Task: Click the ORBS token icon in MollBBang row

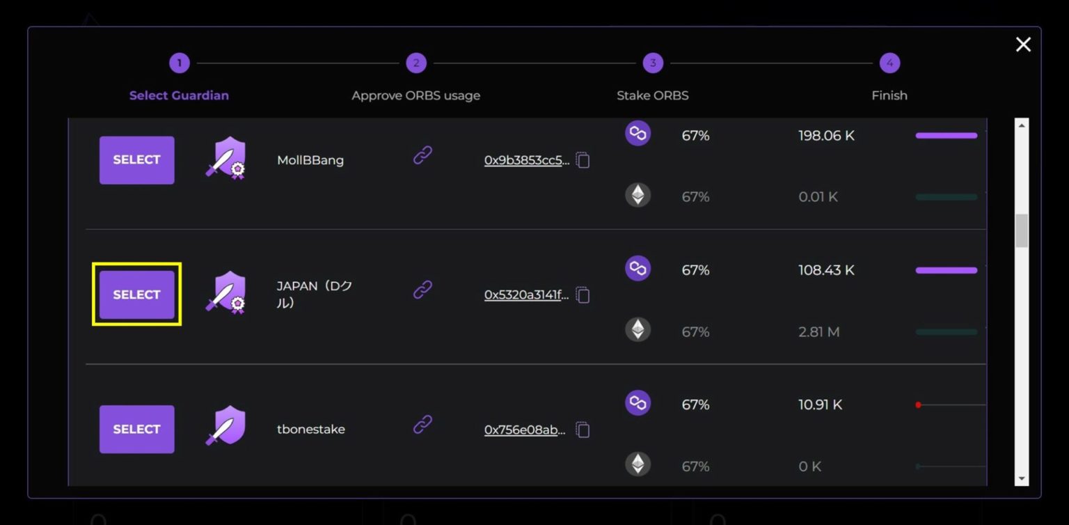Action: point(638,133)
